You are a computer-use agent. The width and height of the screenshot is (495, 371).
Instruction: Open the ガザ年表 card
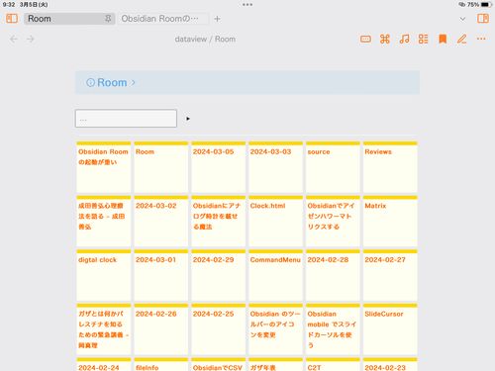[x=276, y=364]
